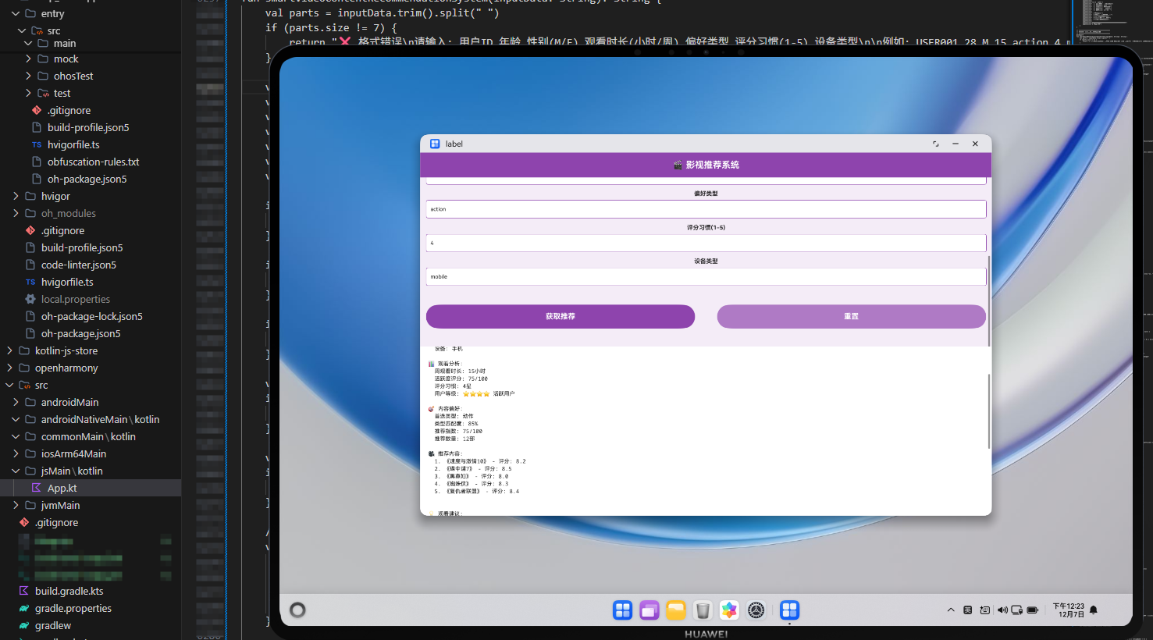The image size is (1153, 640).
Task: Expand the jvmMain folder
Action: [16, 505]
